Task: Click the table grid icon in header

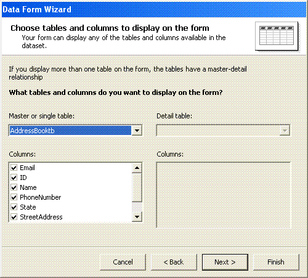Action: 277,36
